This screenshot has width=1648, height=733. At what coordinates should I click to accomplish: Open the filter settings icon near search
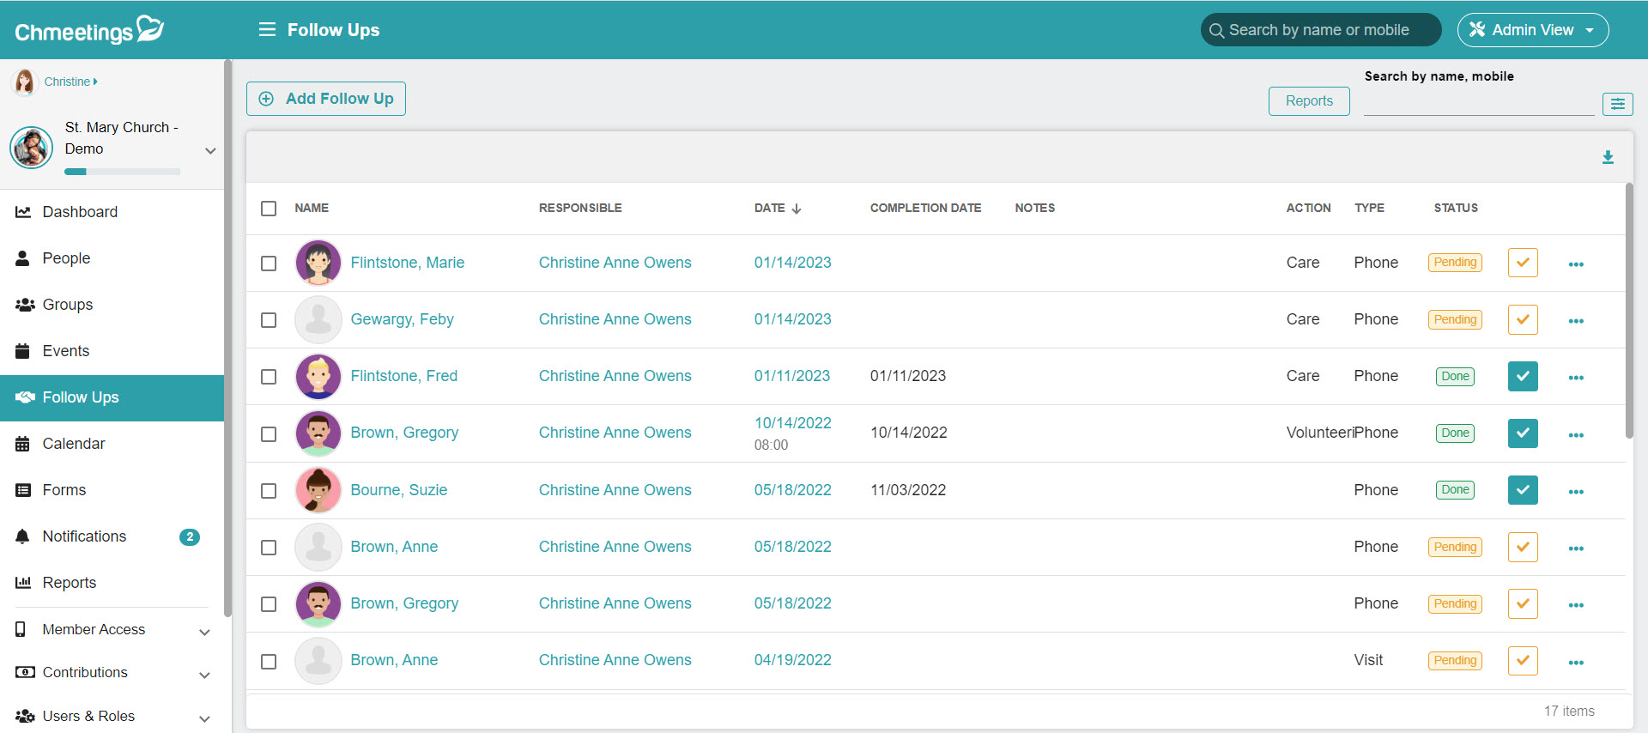[x=1617, y=104]
